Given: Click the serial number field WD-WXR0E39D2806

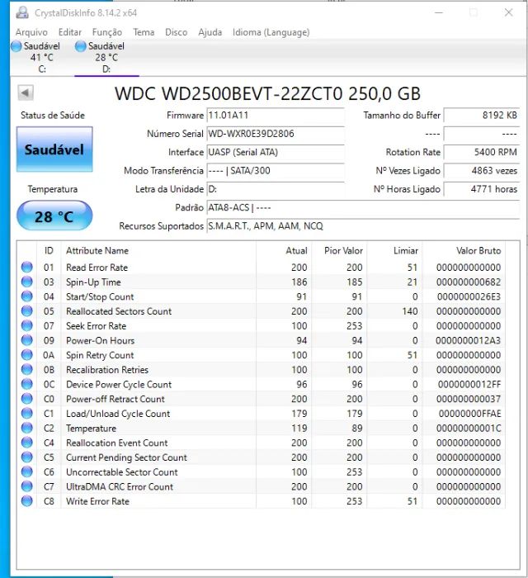Looking at the screenshot, I should (276, 134).
